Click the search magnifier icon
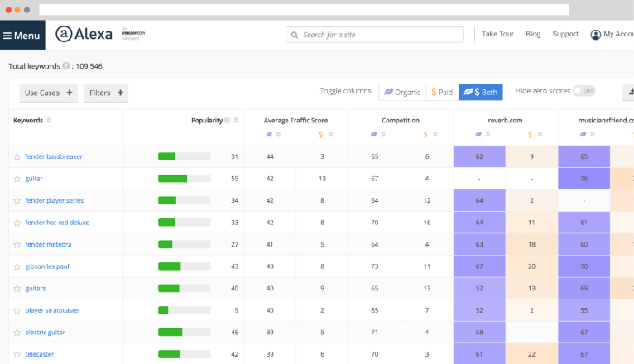The image size is (634, 364). 295,35
